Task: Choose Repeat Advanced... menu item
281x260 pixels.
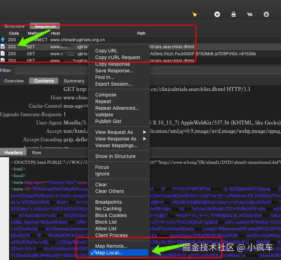Action: click(119, 108)
